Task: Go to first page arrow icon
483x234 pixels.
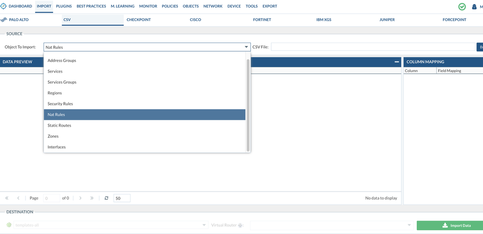Action: pyautogui.click(x=7, y=198)
